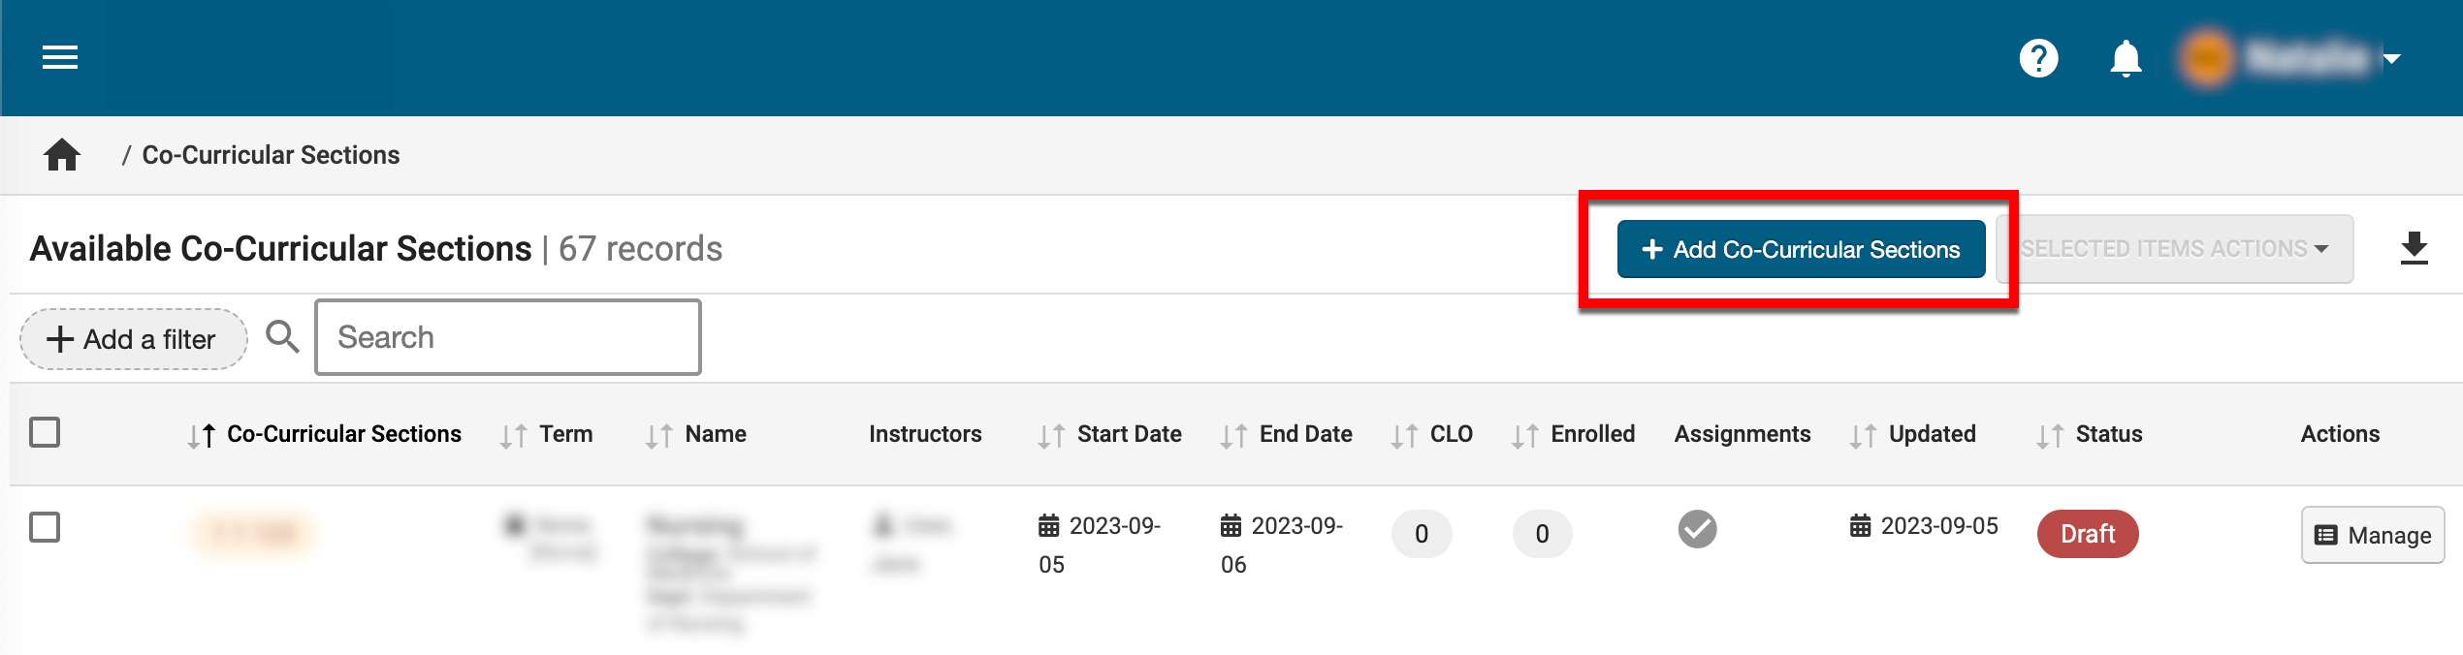Image resolution: width=2463 pixels, height=655 pixels.
Task: Click the notifications bell icon
Action: (2126, 58)
